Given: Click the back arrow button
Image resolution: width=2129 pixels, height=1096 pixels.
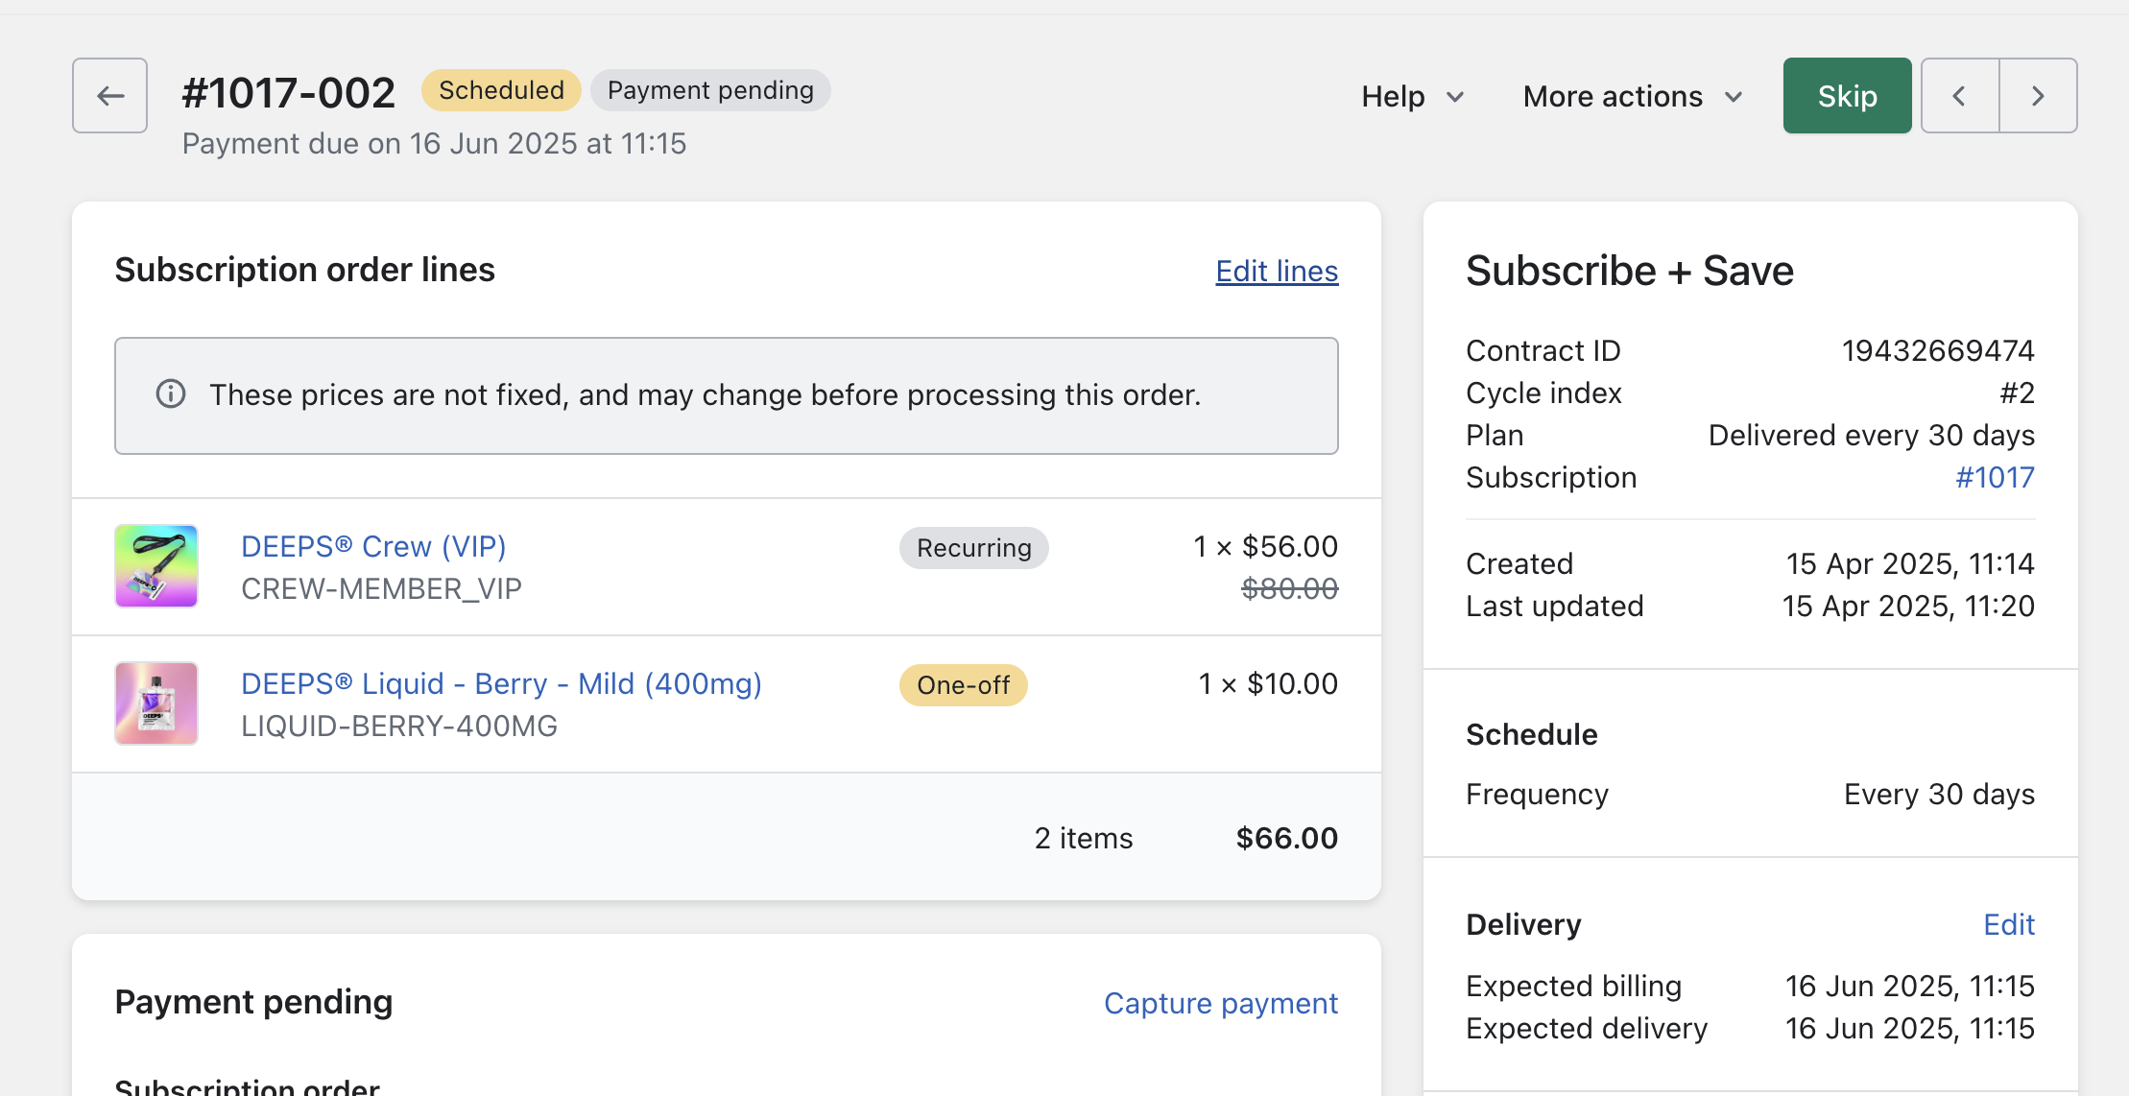Looking at the screenshot, I should coord(110,96).
